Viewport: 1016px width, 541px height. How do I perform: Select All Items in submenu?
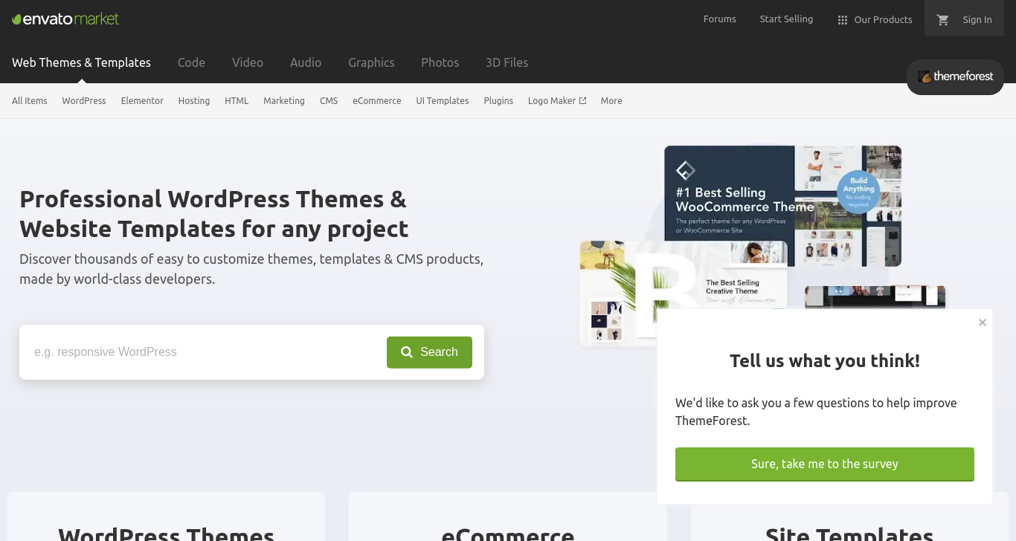30,101
